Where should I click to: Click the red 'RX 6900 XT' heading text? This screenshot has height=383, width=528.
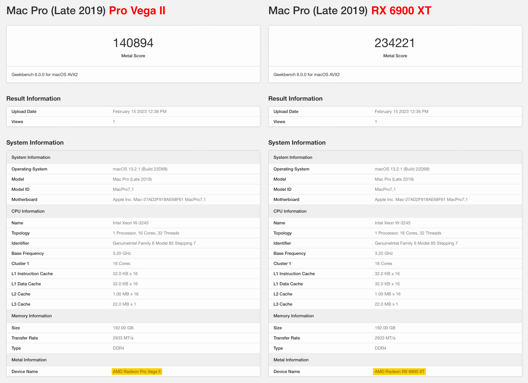click(401, 11)
